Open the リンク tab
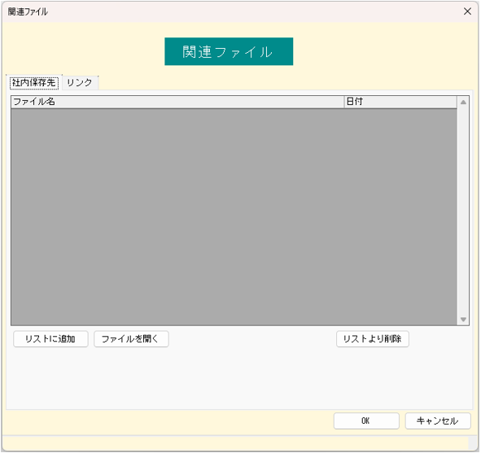481x453 pixels. coord(80,83)
